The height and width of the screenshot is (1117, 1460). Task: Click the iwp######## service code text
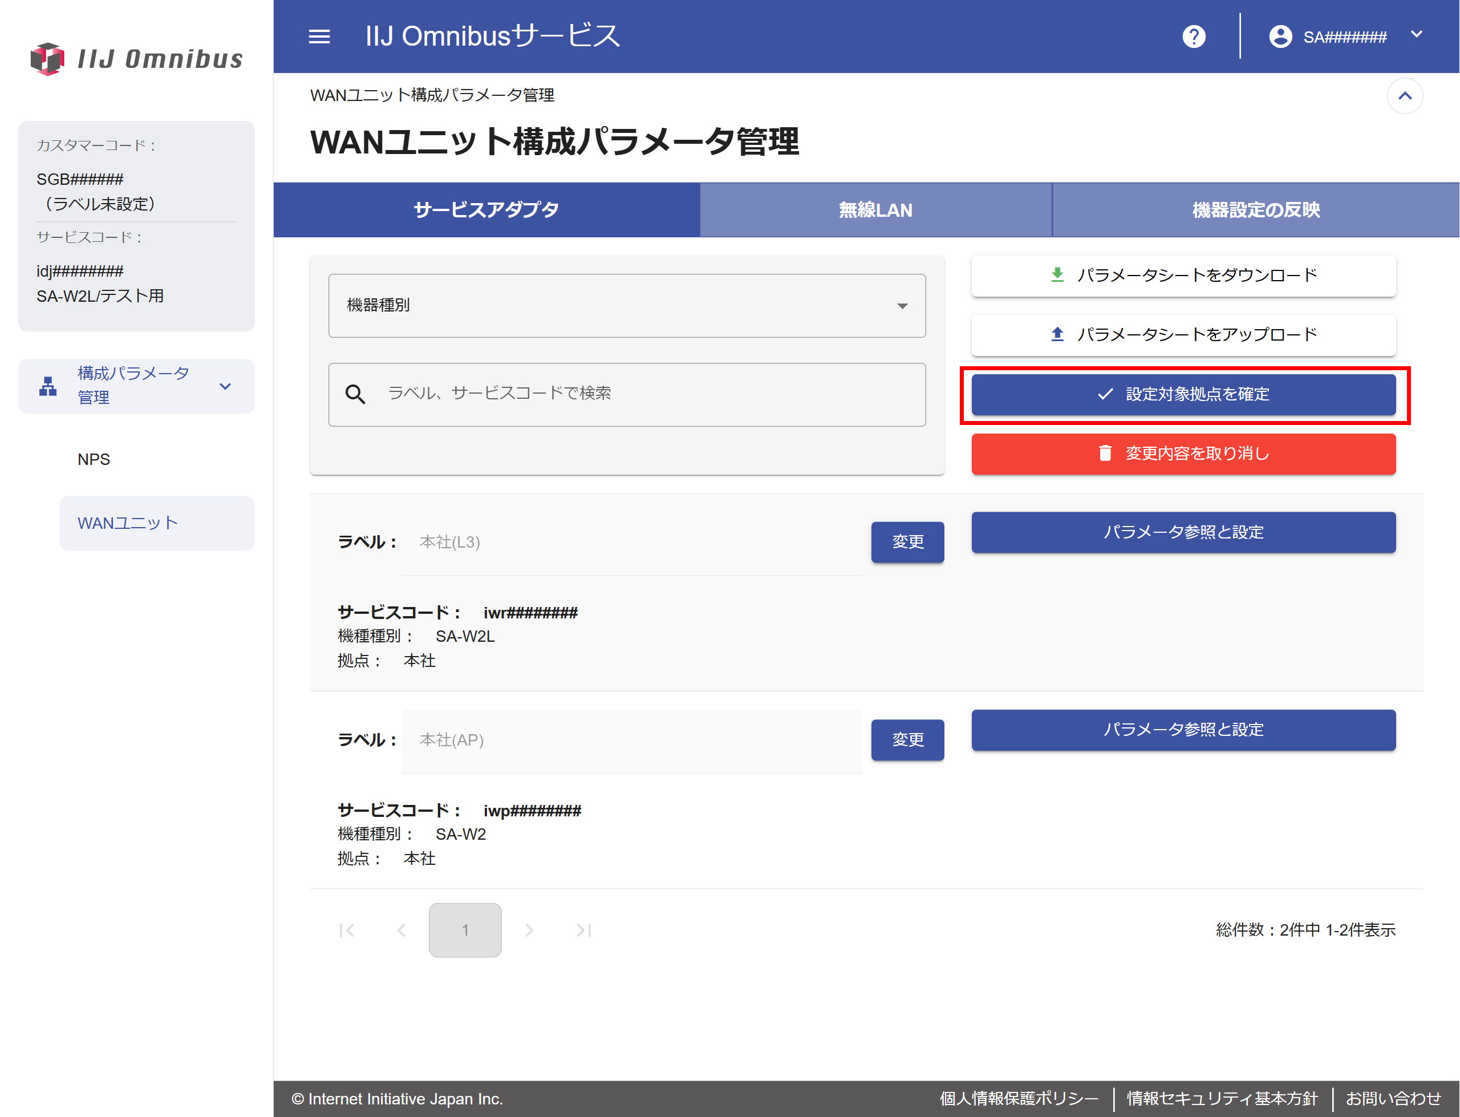point(532,811)
